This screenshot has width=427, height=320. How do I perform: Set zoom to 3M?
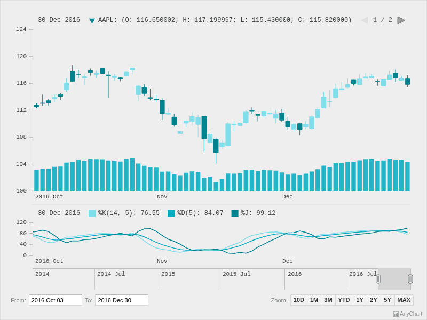(x=328, y=300)
